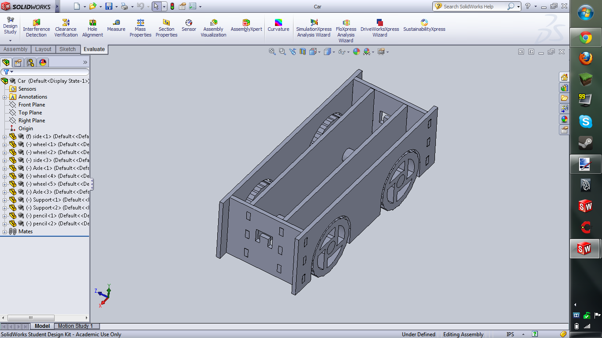
Task: Click Search SolidWorks Help field
Action: 474,6
